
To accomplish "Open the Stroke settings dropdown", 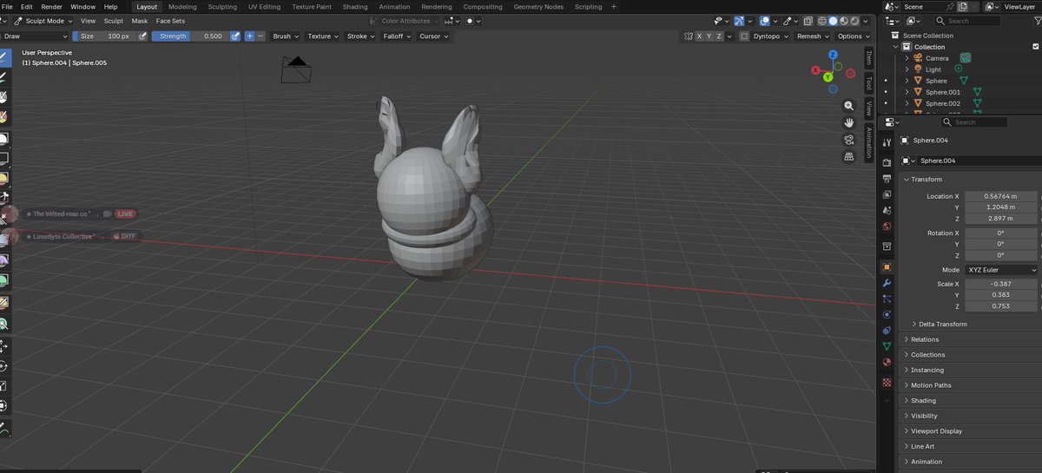I will (x=360, y=36).
